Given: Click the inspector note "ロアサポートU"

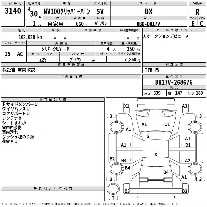Looking at the screenshot, I should click(x=16, y=113).
